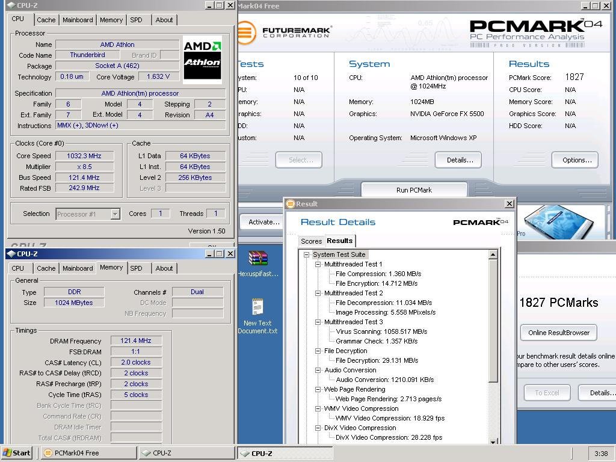Collapse the Audio Conversion node
The width and height of the screenshot is (616, 462).
coord(318,370)
